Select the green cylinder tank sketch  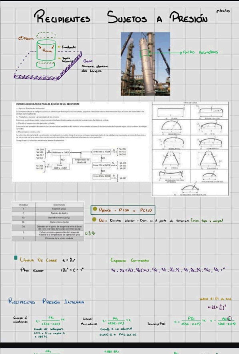coord(46,50)
